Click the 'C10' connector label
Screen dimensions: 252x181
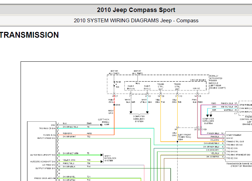180,96
